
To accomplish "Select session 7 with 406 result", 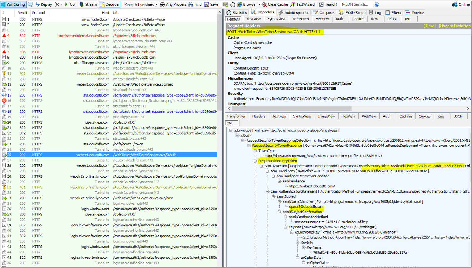I will tap(109, 52).
